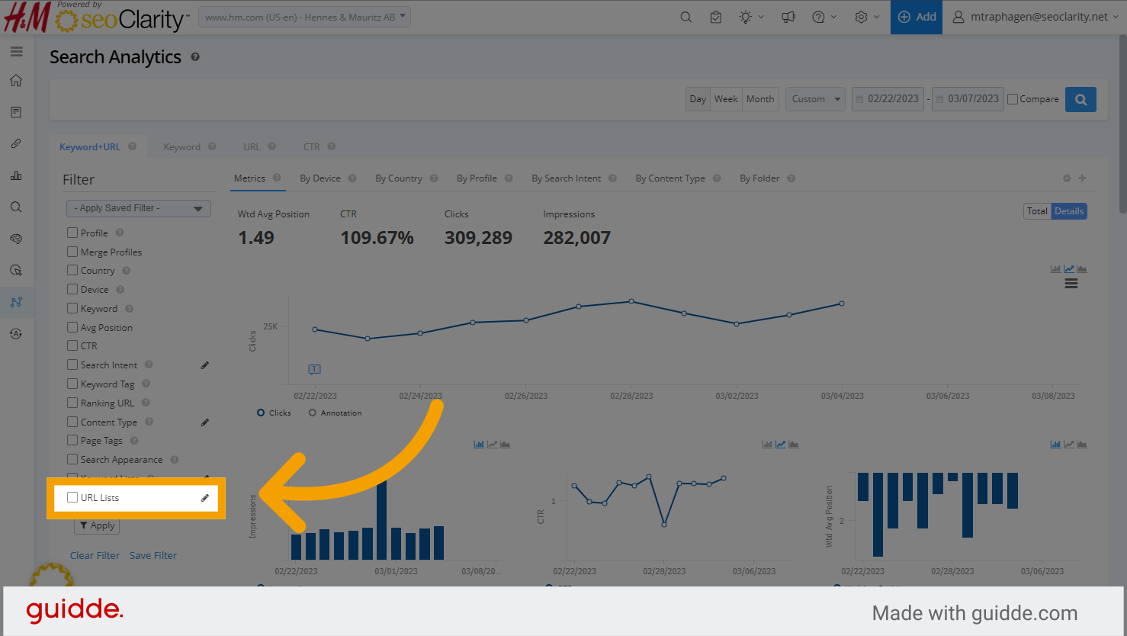Switch to the By Device tab

[319, 178]
